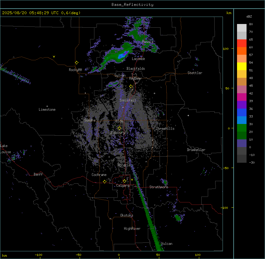
Task: Click the Olds label
Action: click(x=119, y=121)
